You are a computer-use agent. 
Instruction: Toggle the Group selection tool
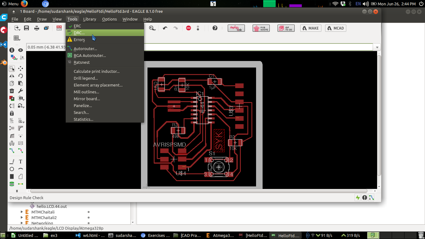coord(12,68)
